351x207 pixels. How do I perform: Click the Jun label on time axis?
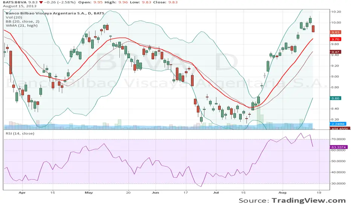pyautogui.click(x=156, y=193)
